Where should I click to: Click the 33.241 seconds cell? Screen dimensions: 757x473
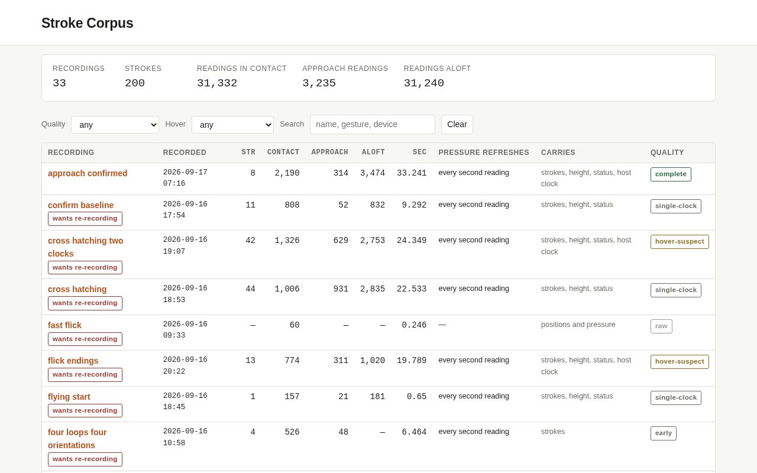click(412, 173)
